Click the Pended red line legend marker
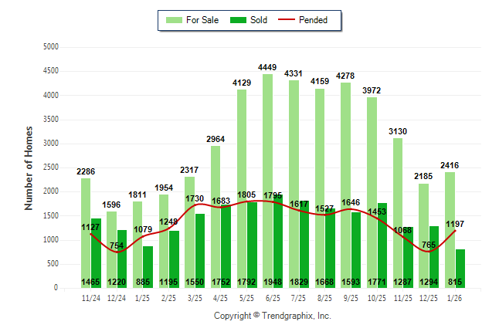This screenshot has height=335, width=499. tap(293, 20)
